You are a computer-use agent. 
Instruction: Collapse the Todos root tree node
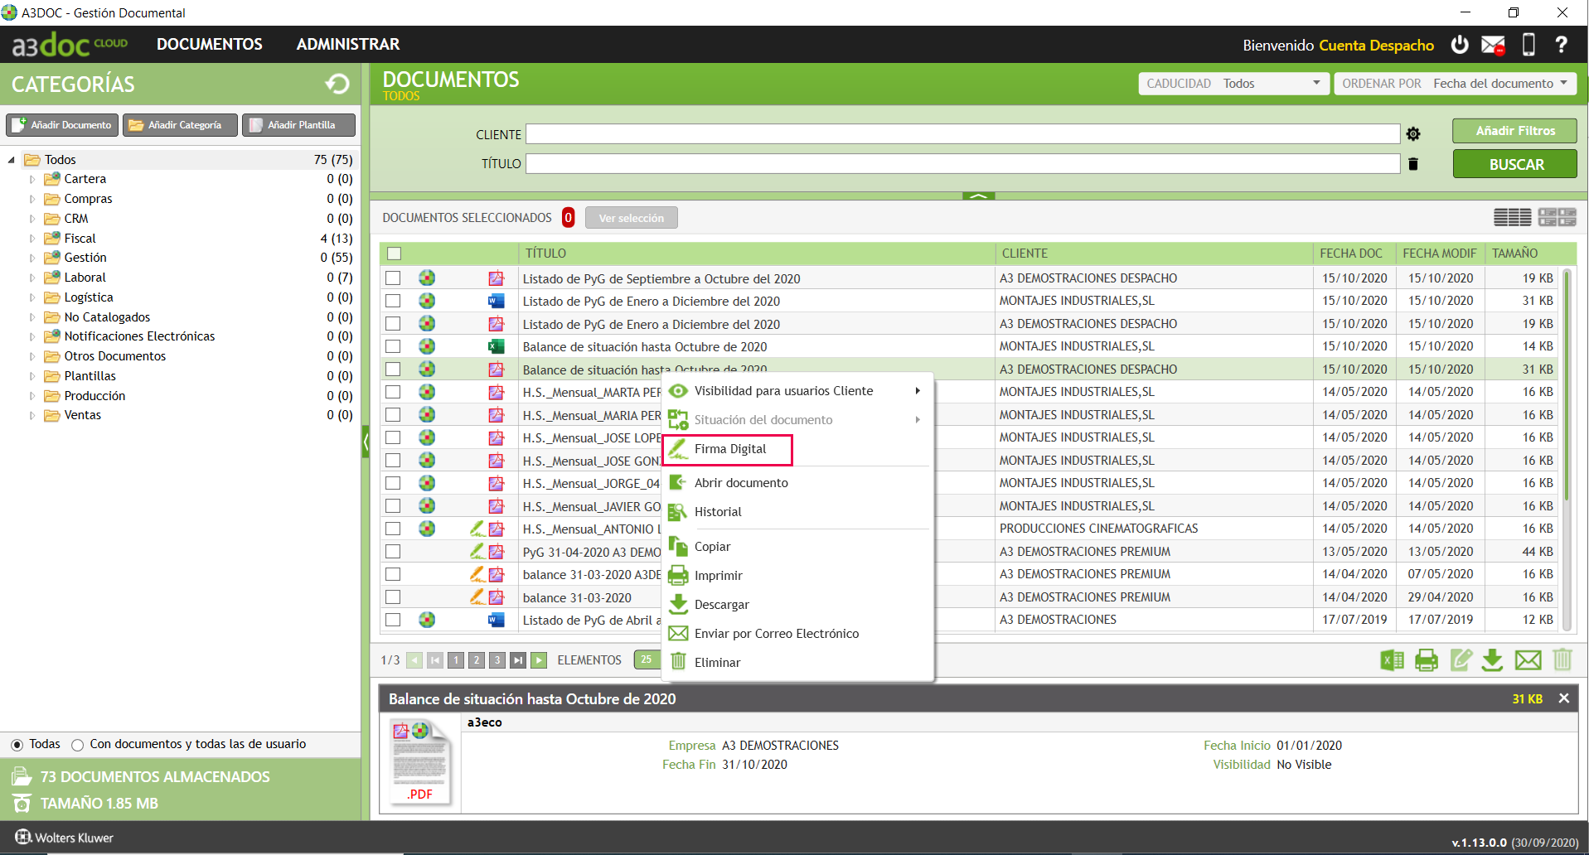click(x=12, y=160)
